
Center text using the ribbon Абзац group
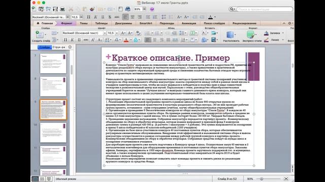[154, 39]
